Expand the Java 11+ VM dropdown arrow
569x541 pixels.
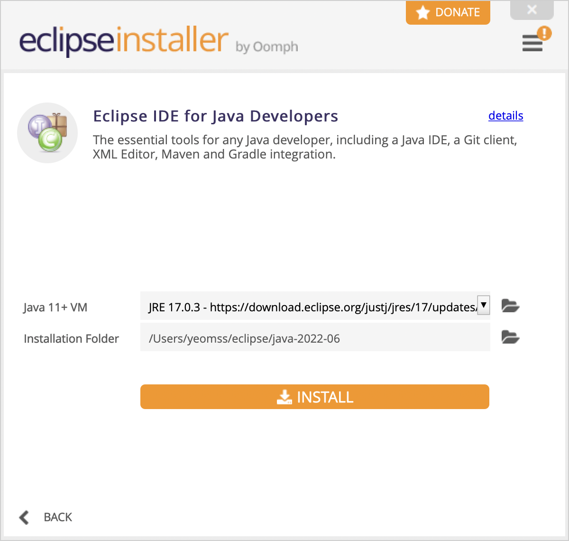[483, 305]
